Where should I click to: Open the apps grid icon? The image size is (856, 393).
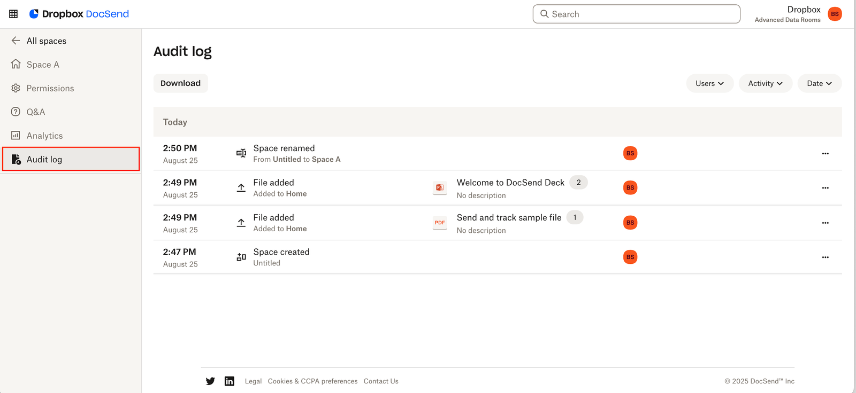[13, 14]
